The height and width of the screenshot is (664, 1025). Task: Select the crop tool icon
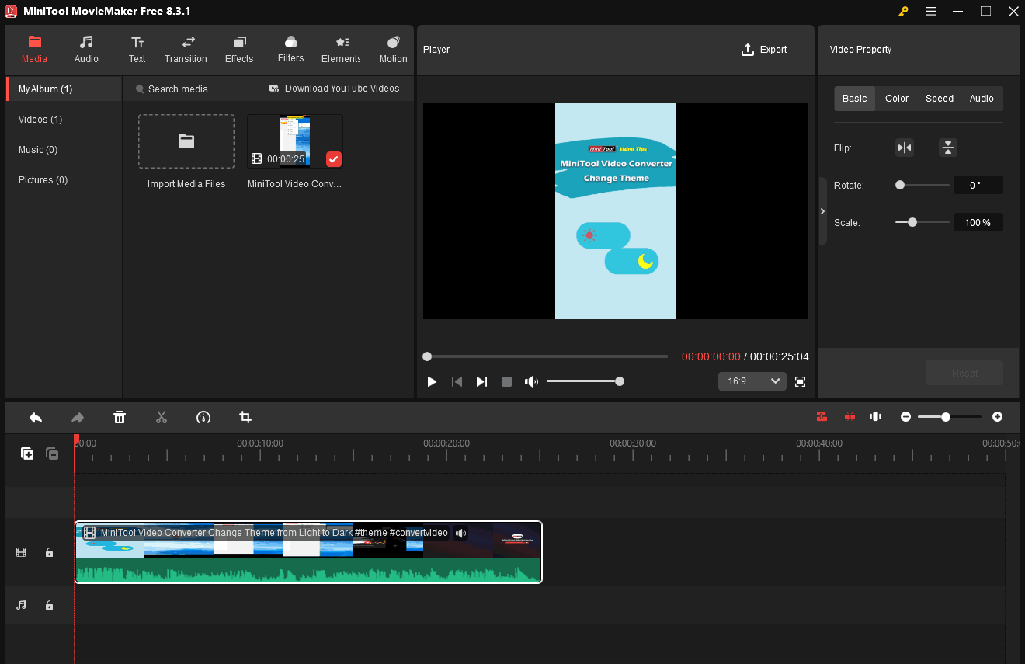pyautogui.click(x=245, y=417)
